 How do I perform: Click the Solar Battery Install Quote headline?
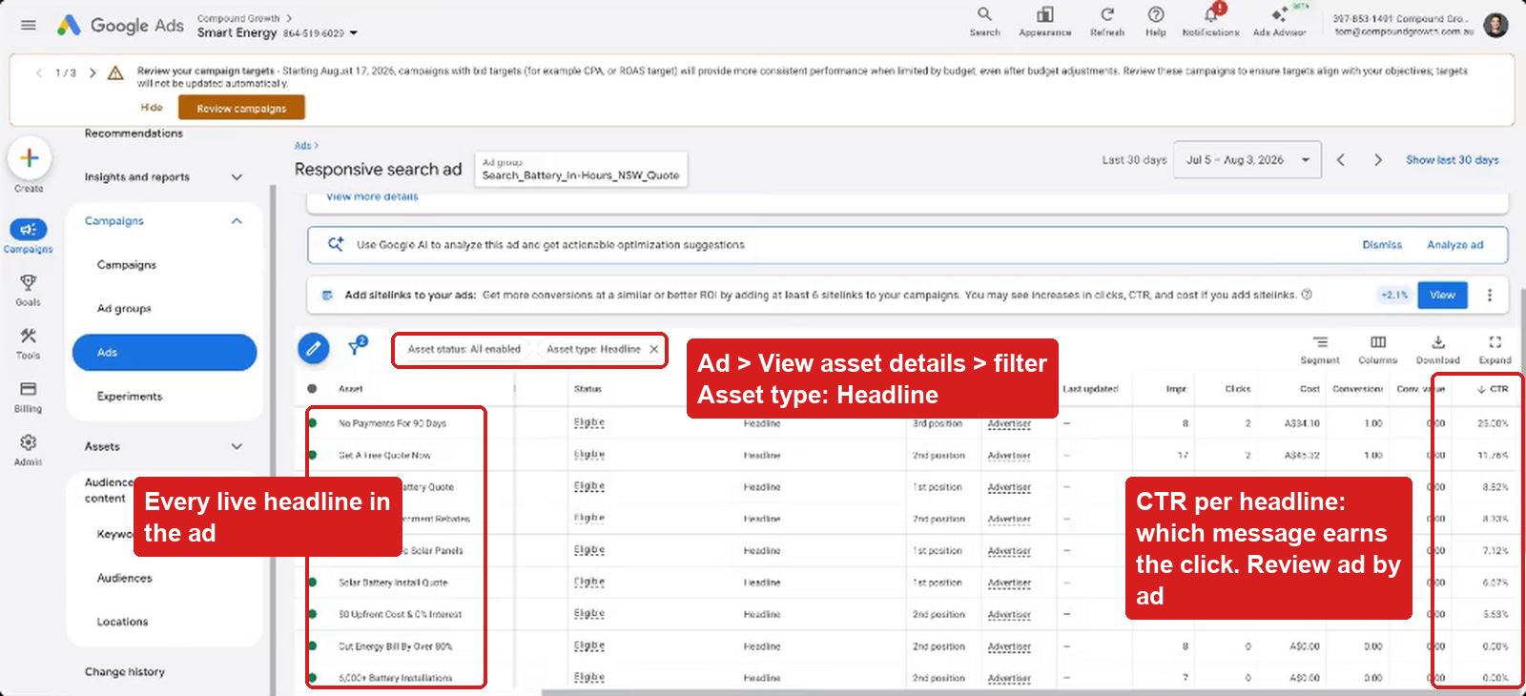coord(393,583)
